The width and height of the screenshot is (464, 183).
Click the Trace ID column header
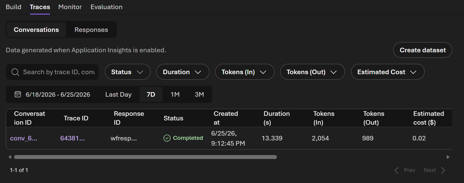(76, 118)
